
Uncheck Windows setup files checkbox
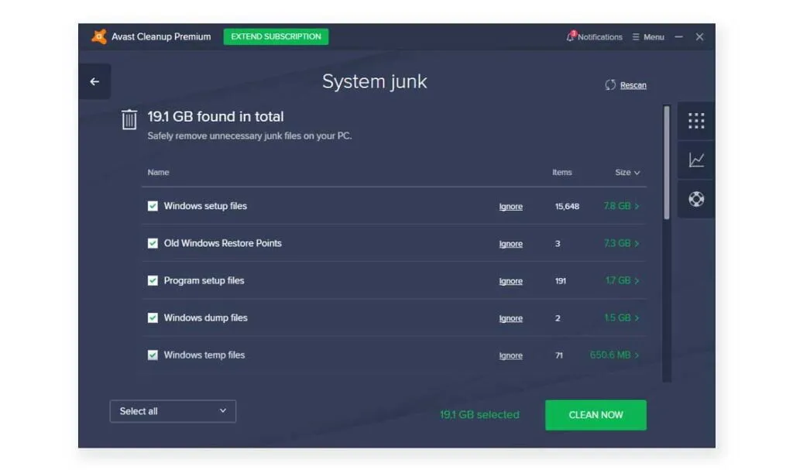(x=153, y=206)
